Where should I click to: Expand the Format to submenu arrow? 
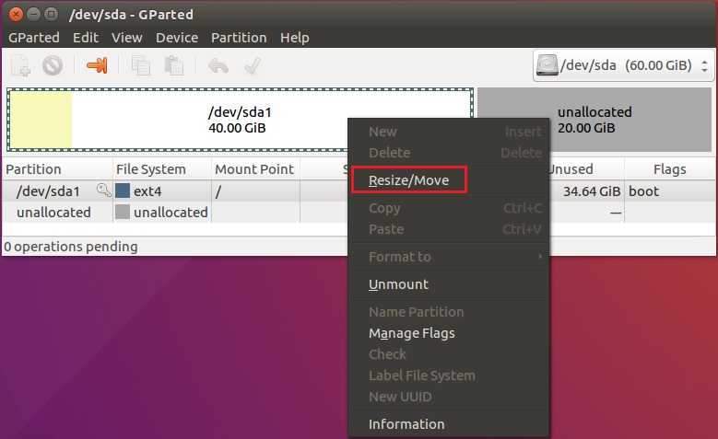tap(540, 257)
